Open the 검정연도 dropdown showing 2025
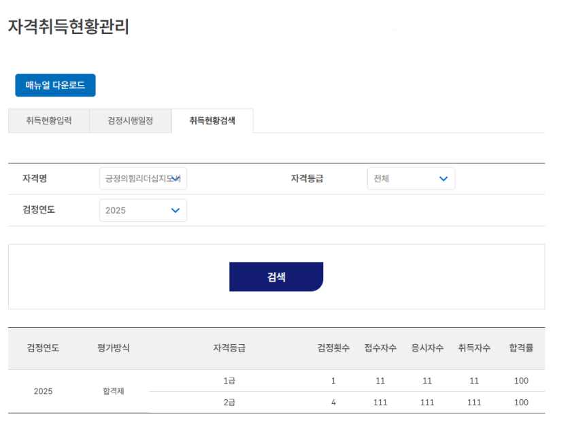The height and width of the screenshot is (421, 568). pyautogui.click(x=143, y=210)
